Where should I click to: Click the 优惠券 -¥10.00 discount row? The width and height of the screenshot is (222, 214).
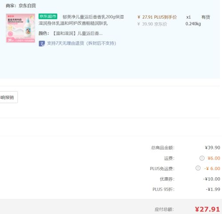click(x=190, y=179)
